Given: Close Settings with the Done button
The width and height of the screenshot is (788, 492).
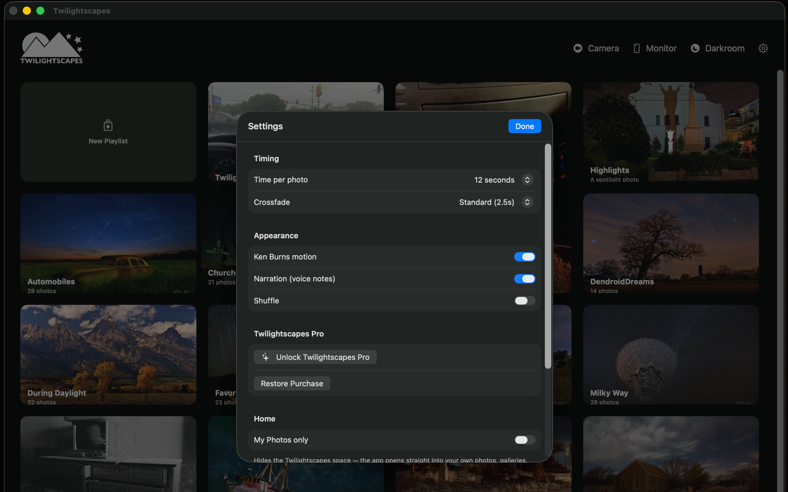Looking at the screenshot, I should tap(525, 126).
